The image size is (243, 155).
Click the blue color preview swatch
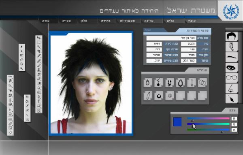[x=177, y=122]
